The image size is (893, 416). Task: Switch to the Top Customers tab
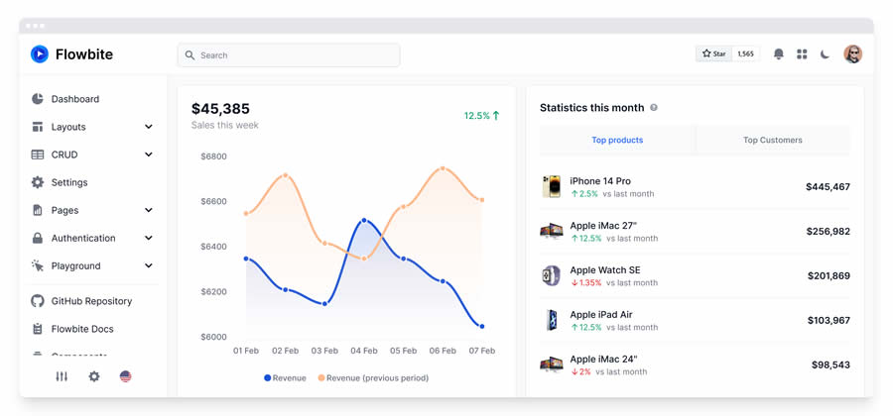click(772, 141)
